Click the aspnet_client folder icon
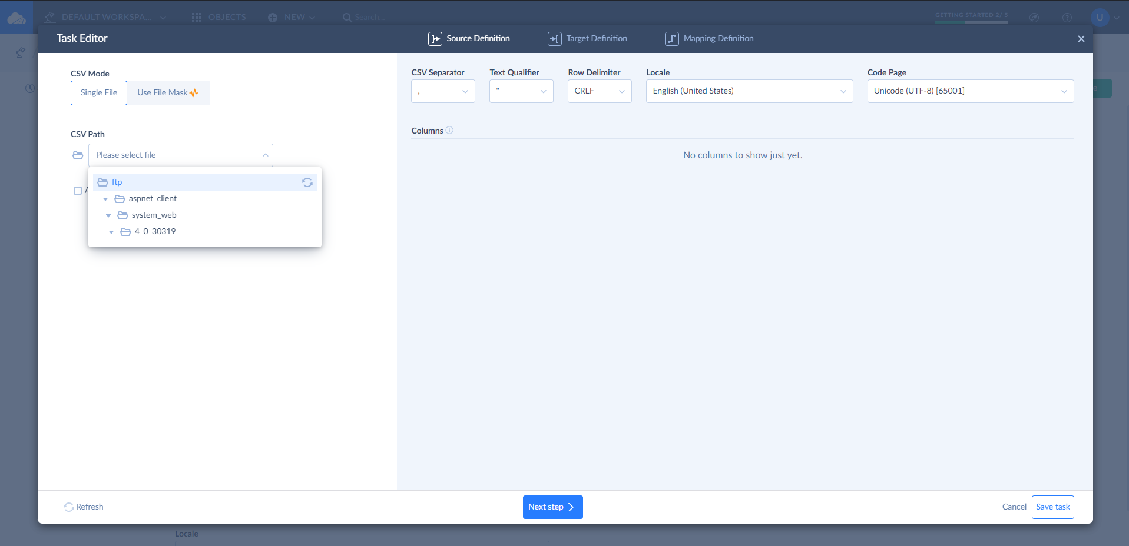This screenshot has height=546, width=1129. [x=120, y=199]
